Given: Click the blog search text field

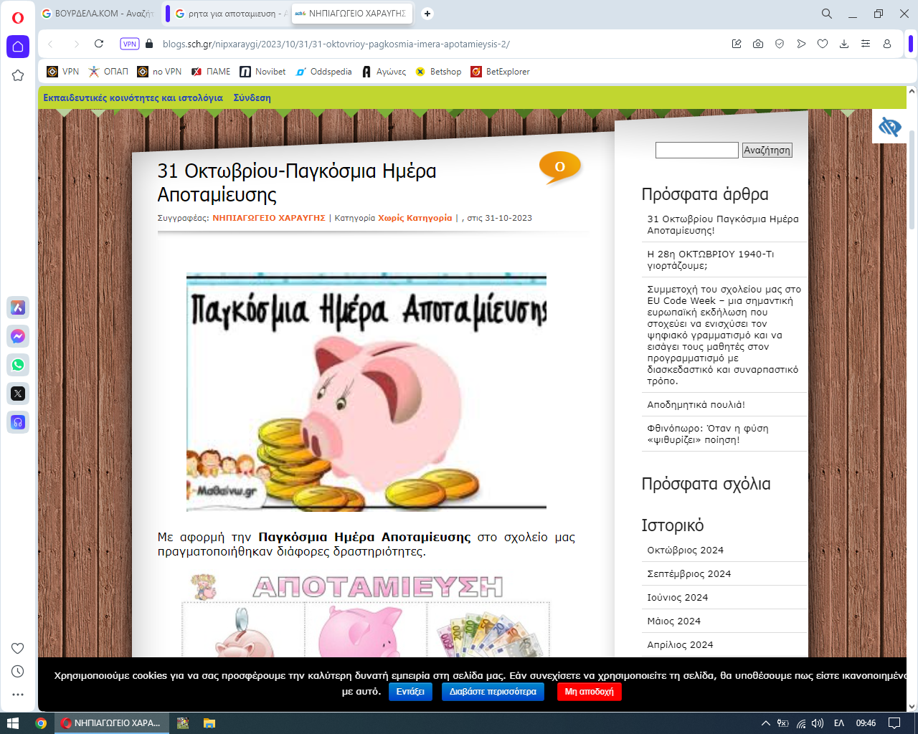Looking at the screenshot, I should (696, 150).
